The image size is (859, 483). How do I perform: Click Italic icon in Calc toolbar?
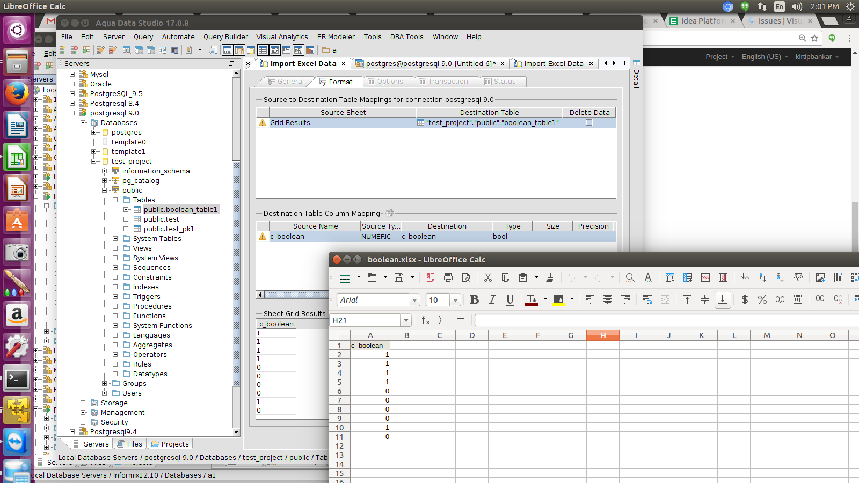pos(492,299)
